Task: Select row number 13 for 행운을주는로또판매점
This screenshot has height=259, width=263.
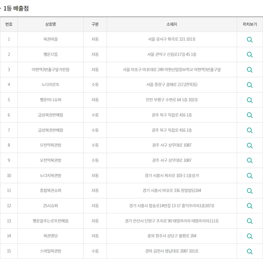Action: point(9,221)
